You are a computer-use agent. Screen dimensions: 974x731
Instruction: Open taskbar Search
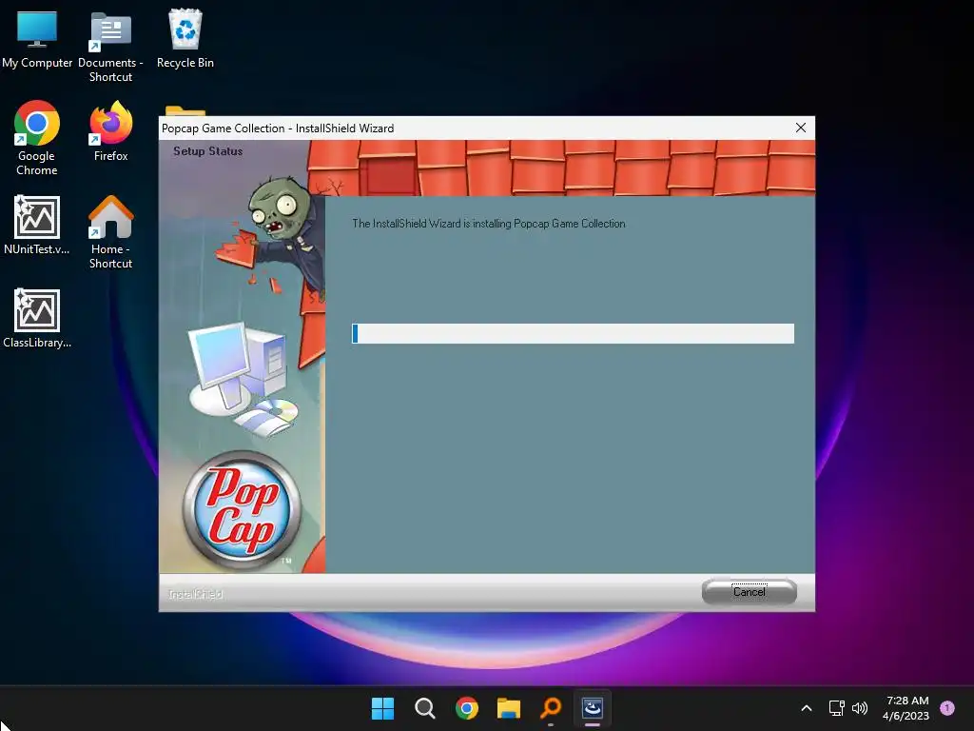[425, 708]
